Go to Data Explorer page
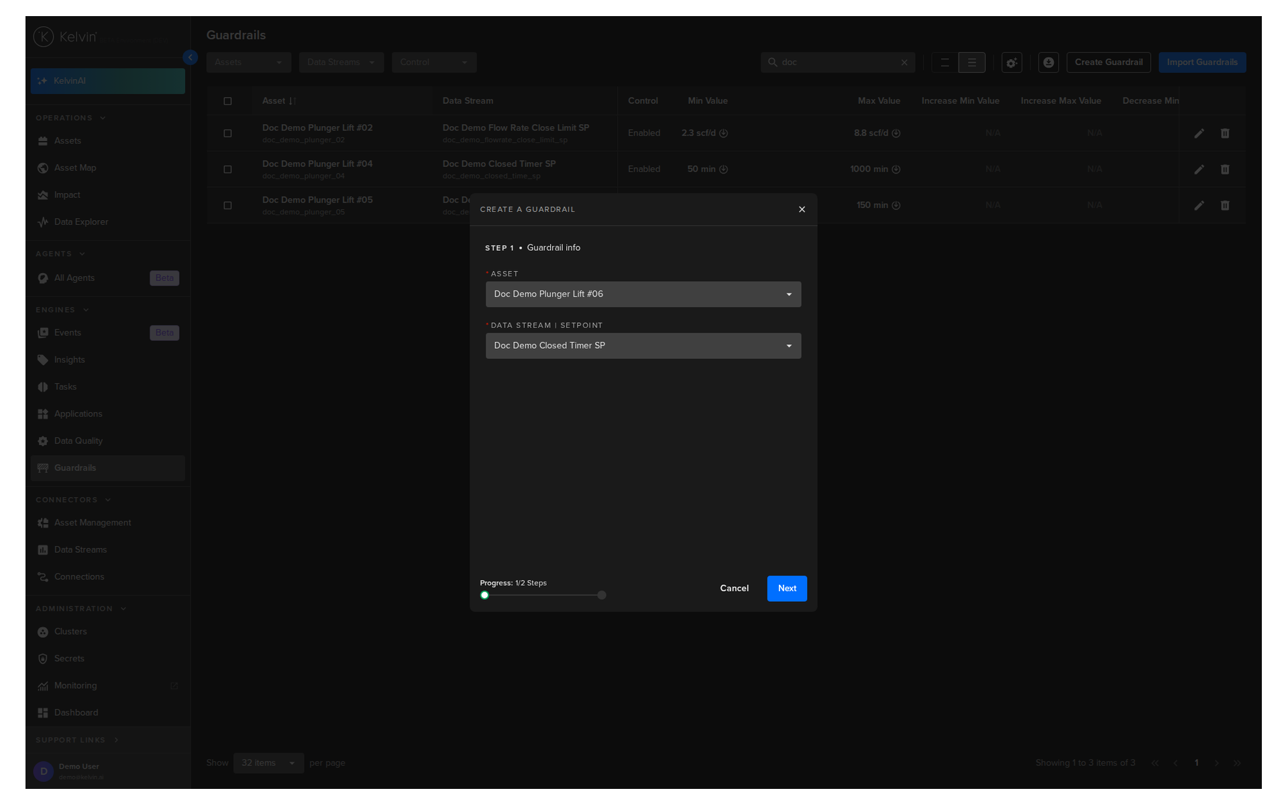1288x805 pixels. (x=107, y=222)
